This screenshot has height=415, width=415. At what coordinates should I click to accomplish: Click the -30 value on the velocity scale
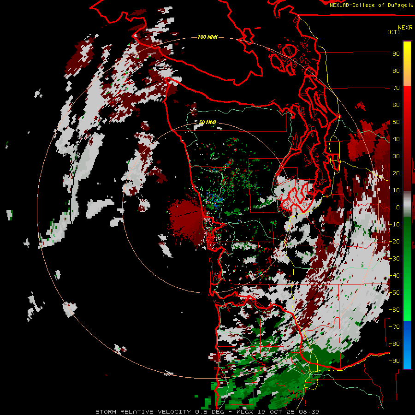[x=394, y=259]
